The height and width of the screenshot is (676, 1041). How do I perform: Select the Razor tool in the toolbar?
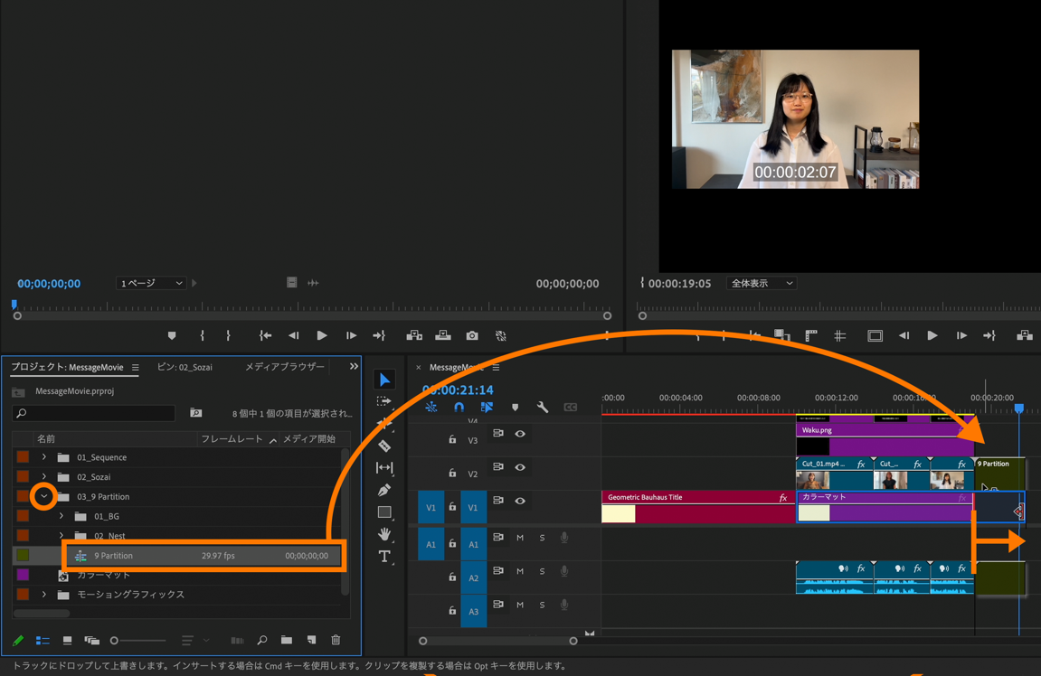point(384,446)
